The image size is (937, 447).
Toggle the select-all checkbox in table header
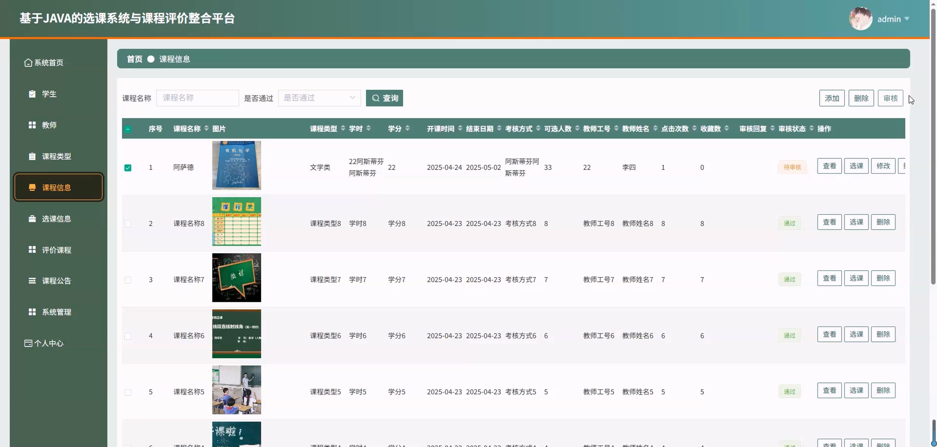[128, 129]
